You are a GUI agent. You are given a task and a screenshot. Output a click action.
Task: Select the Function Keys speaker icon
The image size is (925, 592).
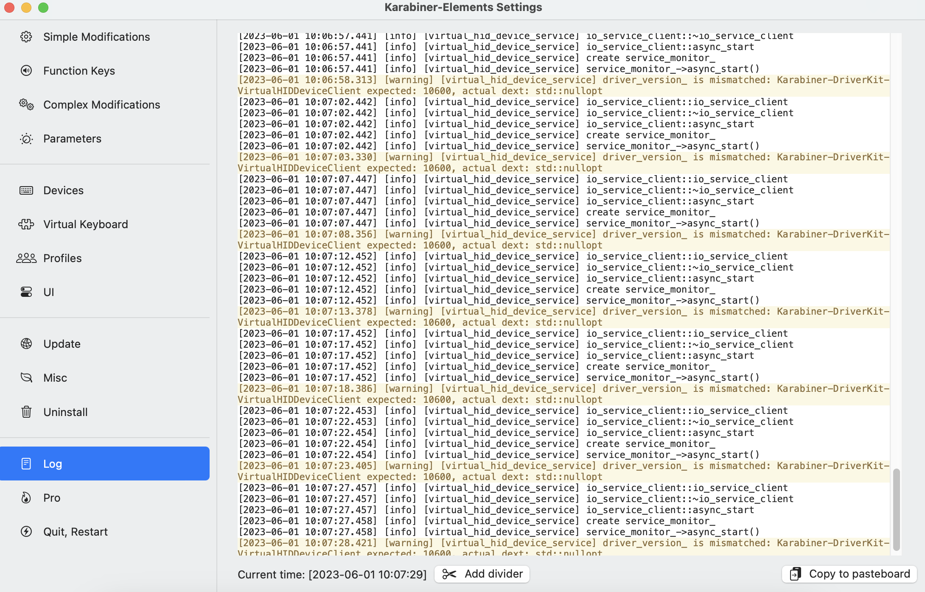26,71
